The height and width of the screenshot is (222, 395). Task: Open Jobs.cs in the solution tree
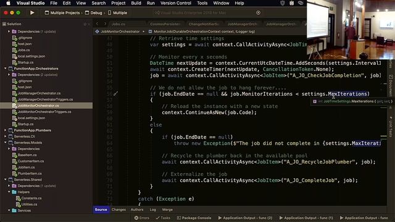coord(23,50)
